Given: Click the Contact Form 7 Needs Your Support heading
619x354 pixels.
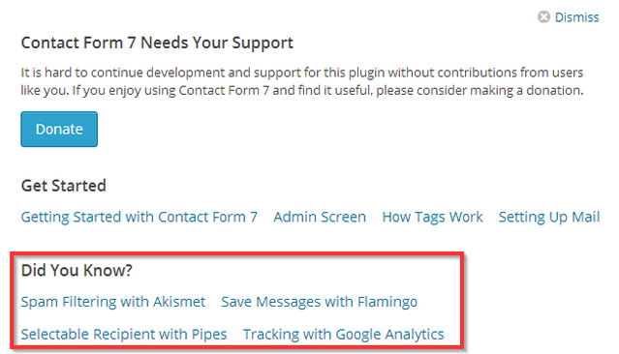Looking at the screenshot, I should tap(157, 43).
